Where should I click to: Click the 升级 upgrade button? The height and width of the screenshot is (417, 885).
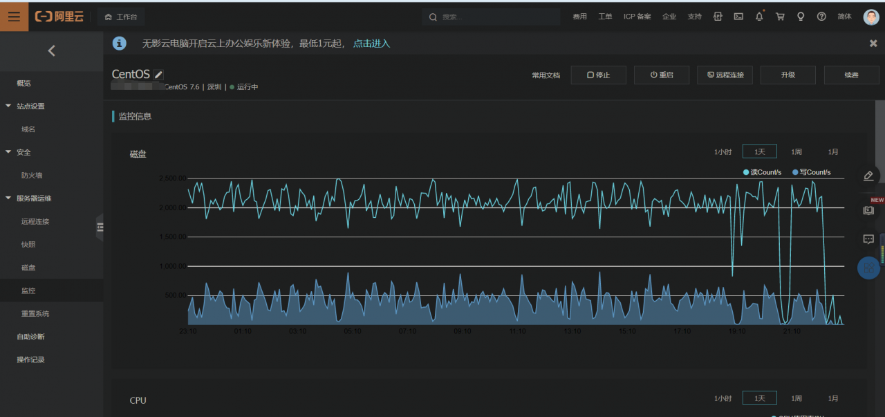click(x=788, y=75)
